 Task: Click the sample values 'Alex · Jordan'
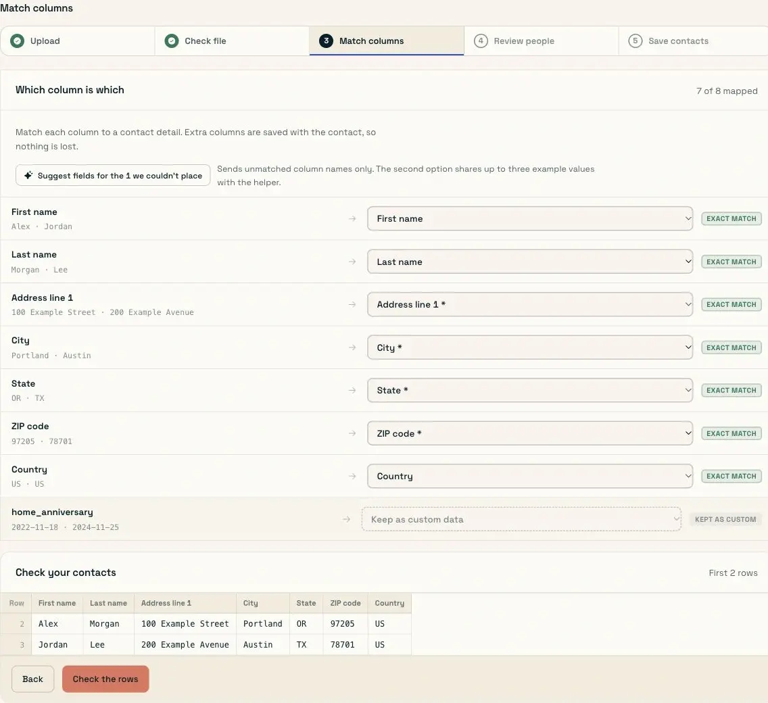pos(42,226)
